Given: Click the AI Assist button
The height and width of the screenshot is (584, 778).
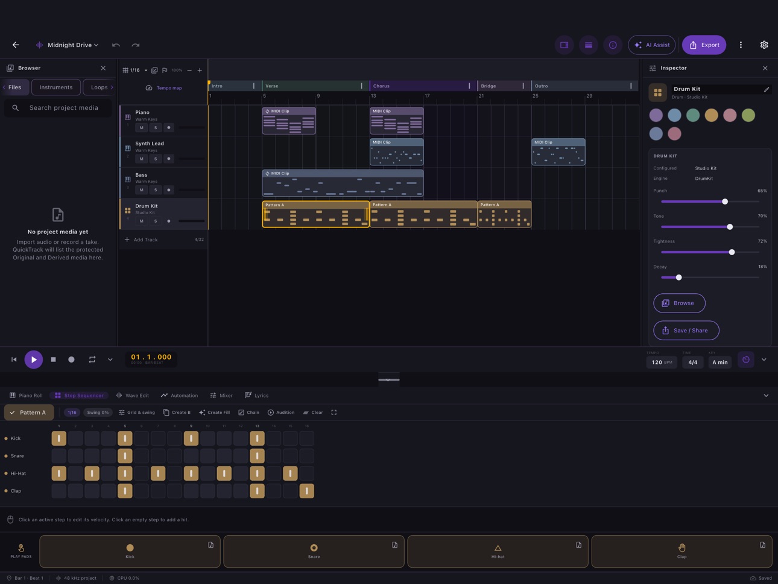Looking at the screenshot, I should tap(652, 45).
